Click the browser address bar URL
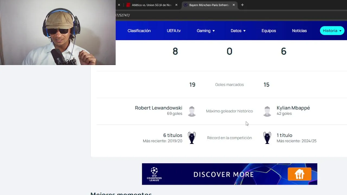 click(x=123, y=15)
